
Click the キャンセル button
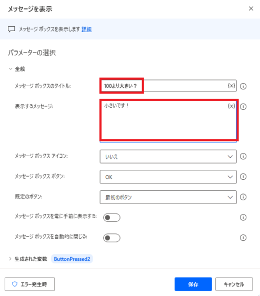coord(234,284)
